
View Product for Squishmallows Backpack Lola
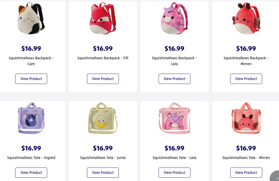click(174, 79)
